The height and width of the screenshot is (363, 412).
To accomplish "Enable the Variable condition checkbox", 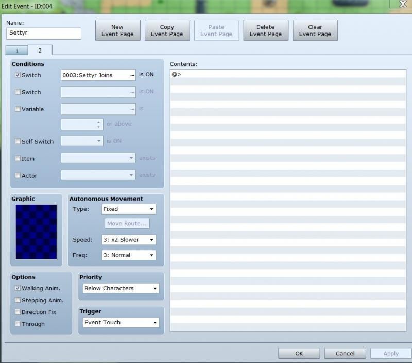I will point(18,109).
